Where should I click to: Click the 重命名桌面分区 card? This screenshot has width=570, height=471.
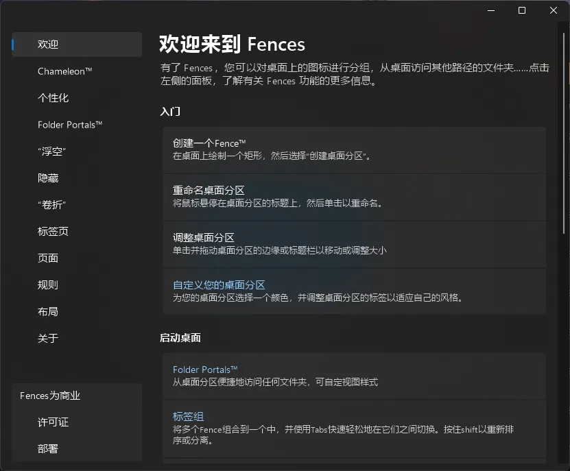point(355,197)
